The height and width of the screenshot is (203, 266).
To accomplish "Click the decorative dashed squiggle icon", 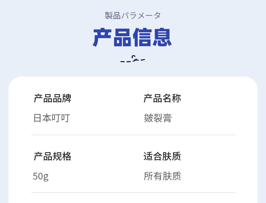I will pyautogui.click(x=133, y=59).
